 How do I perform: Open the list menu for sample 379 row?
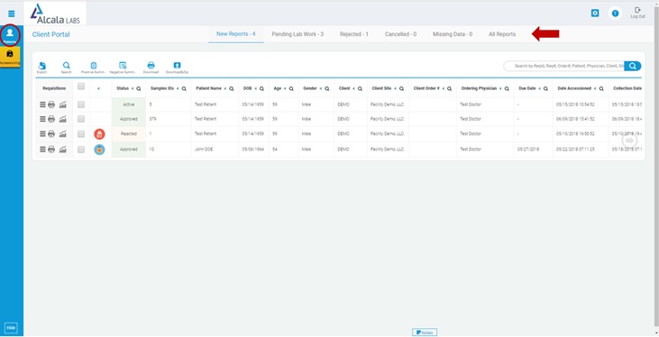pyautogui.click(x=42, y=119)
